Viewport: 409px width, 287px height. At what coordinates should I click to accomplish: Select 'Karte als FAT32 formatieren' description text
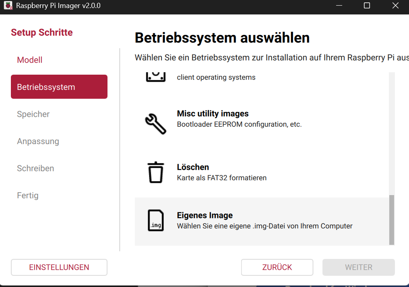[x=221, y=177]
